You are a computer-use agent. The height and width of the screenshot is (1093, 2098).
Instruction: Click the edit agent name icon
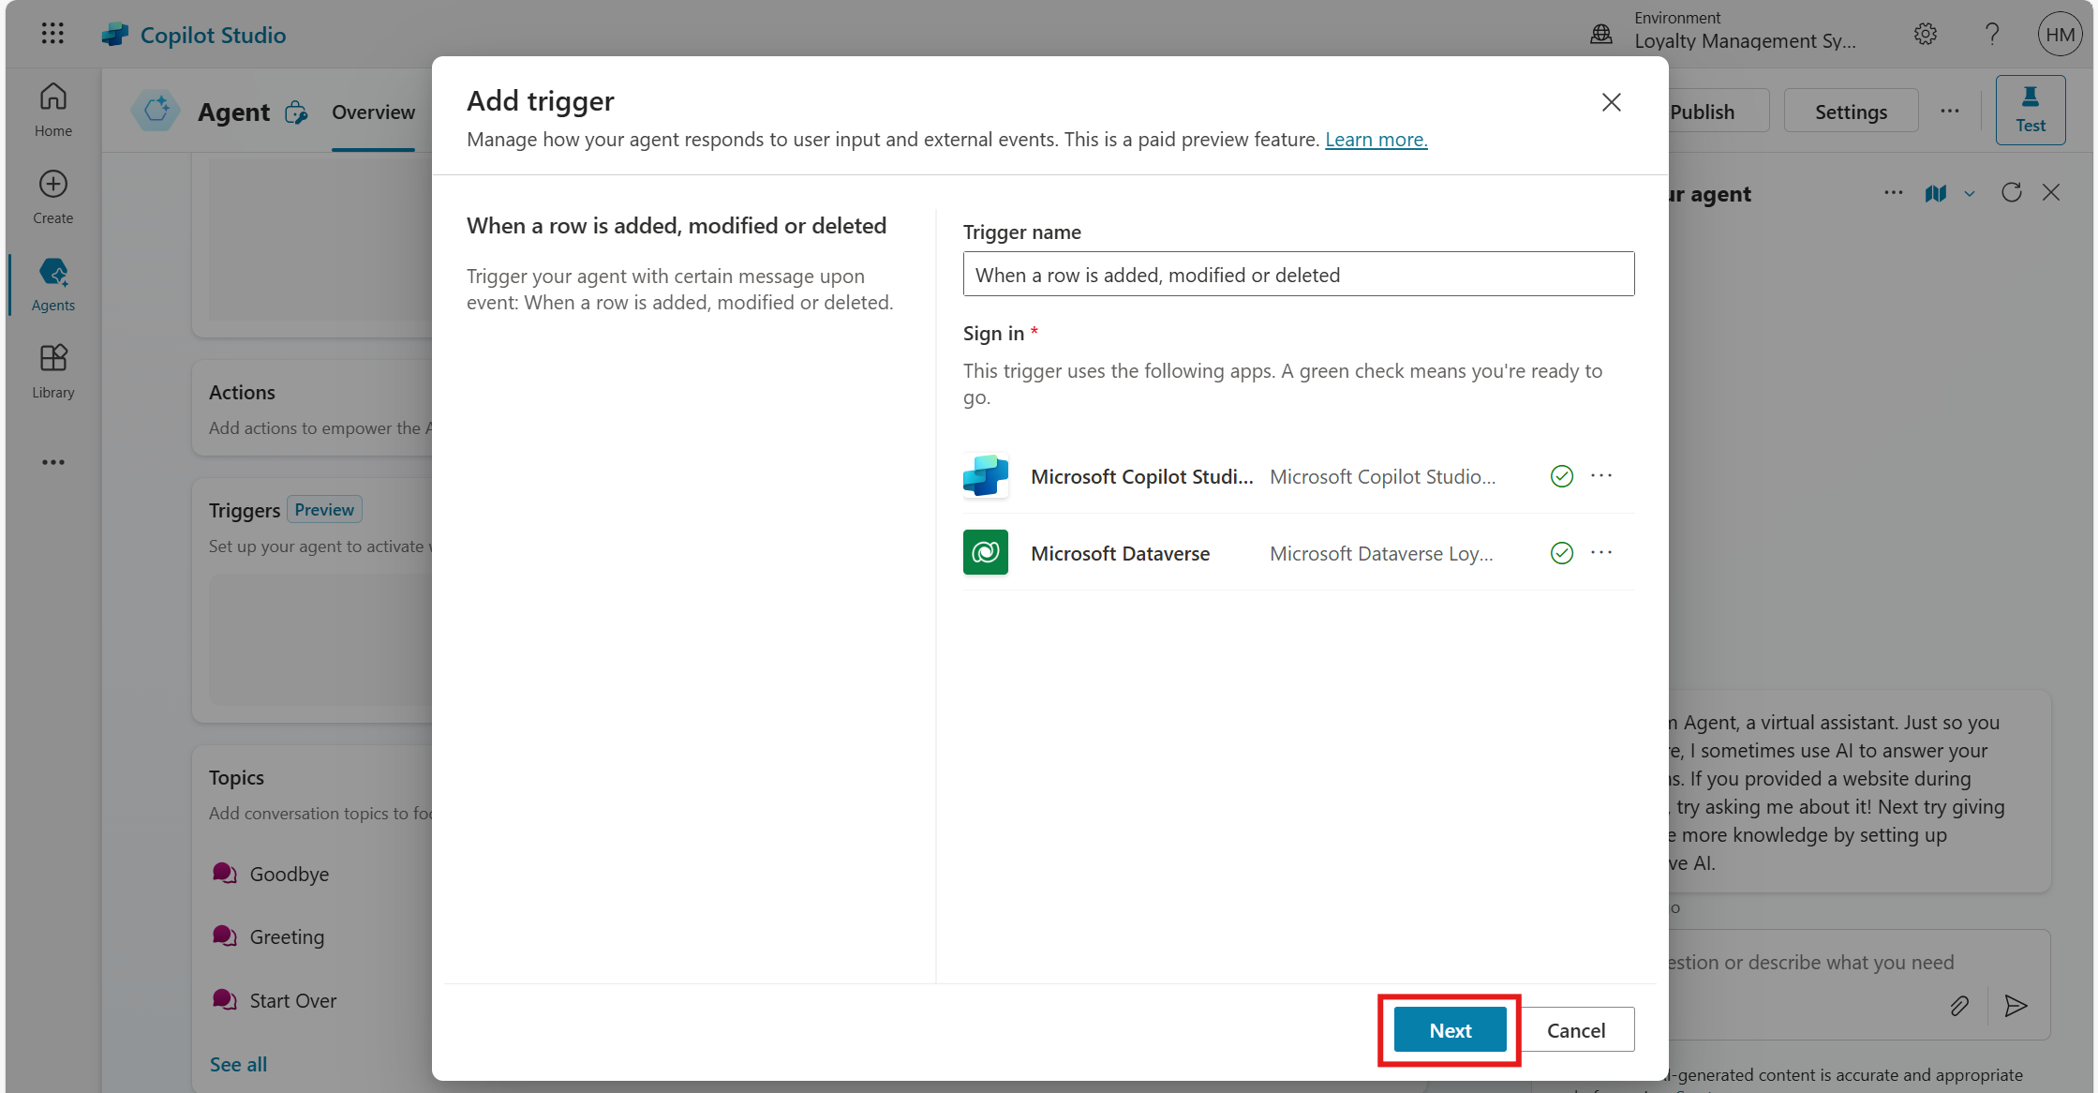296,112
